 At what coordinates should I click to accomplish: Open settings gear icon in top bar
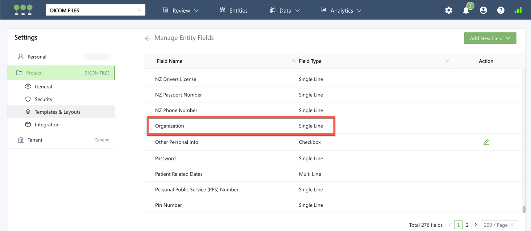pos(448,10)
